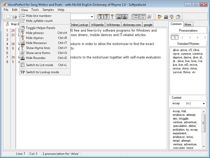This screenshot has width=210, height=158.
Task: Click the Pronunciations header button
Action: coord(188,31)
